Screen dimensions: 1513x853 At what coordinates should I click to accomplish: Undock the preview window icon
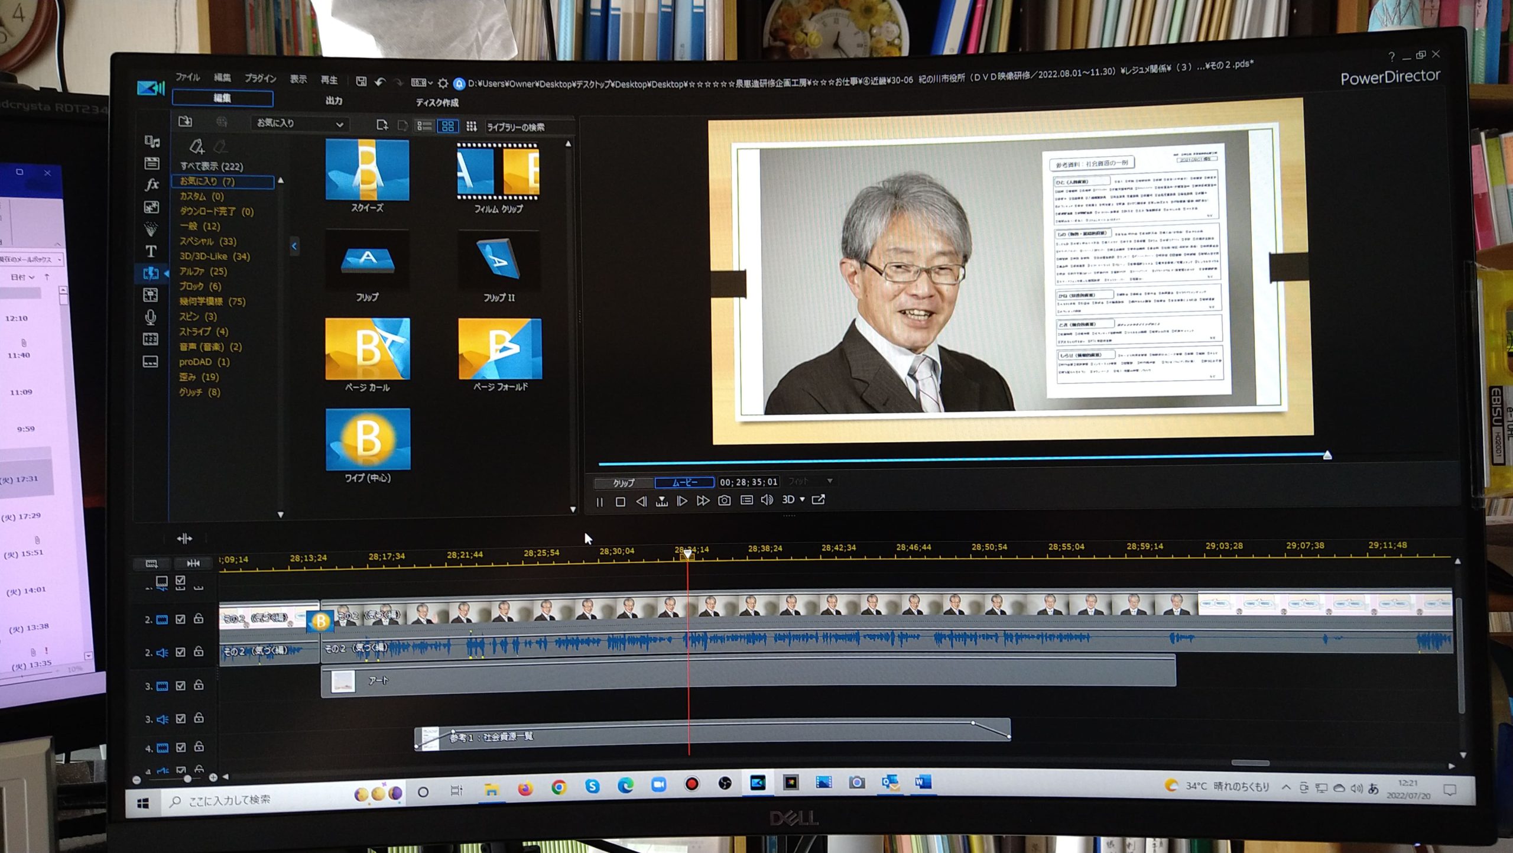819,500
